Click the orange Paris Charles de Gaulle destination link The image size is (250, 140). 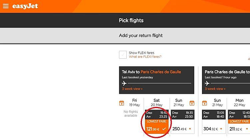(x=161, y=72)
